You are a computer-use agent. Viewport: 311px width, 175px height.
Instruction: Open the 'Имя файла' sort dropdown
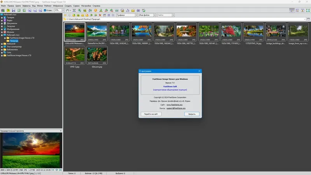pyautogui.click(x=154, y=15)
